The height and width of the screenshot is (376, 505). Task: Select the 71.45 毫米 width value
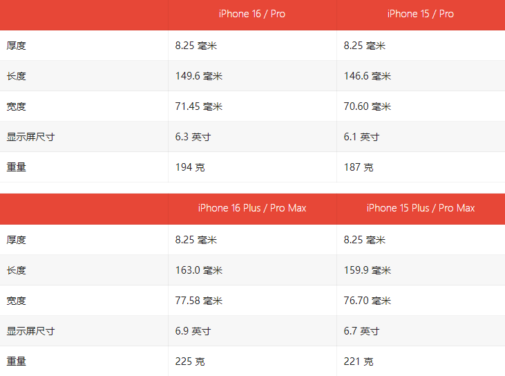[199, 106]
